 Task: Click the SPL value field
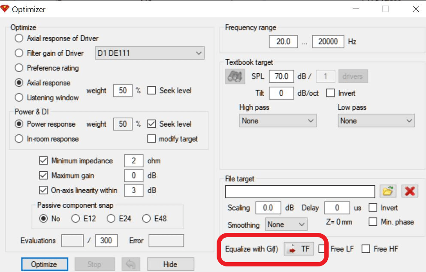click(281, 76)
